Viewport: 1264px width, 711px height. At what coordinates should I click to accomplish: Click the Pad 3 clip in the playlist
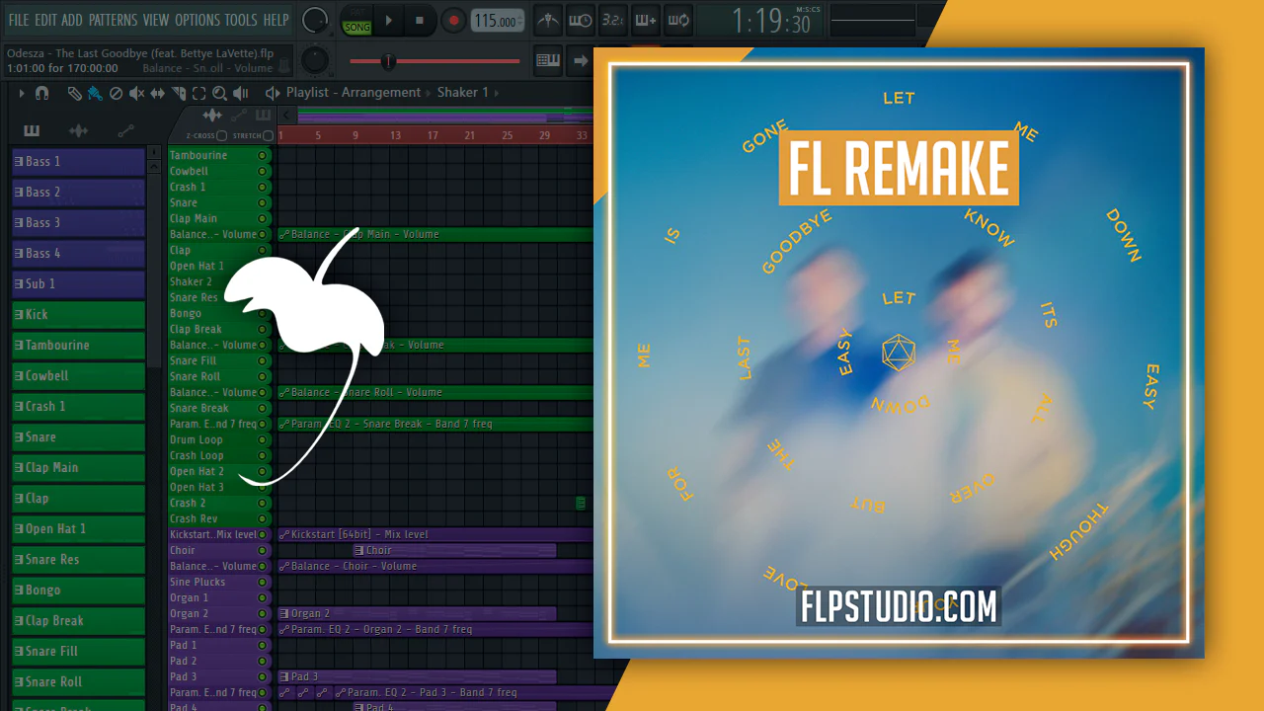[417, 676]
